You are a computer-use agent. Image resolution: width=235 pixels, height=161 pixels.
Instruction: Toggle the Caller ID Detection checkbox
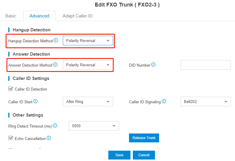click(x=11, y=89)
